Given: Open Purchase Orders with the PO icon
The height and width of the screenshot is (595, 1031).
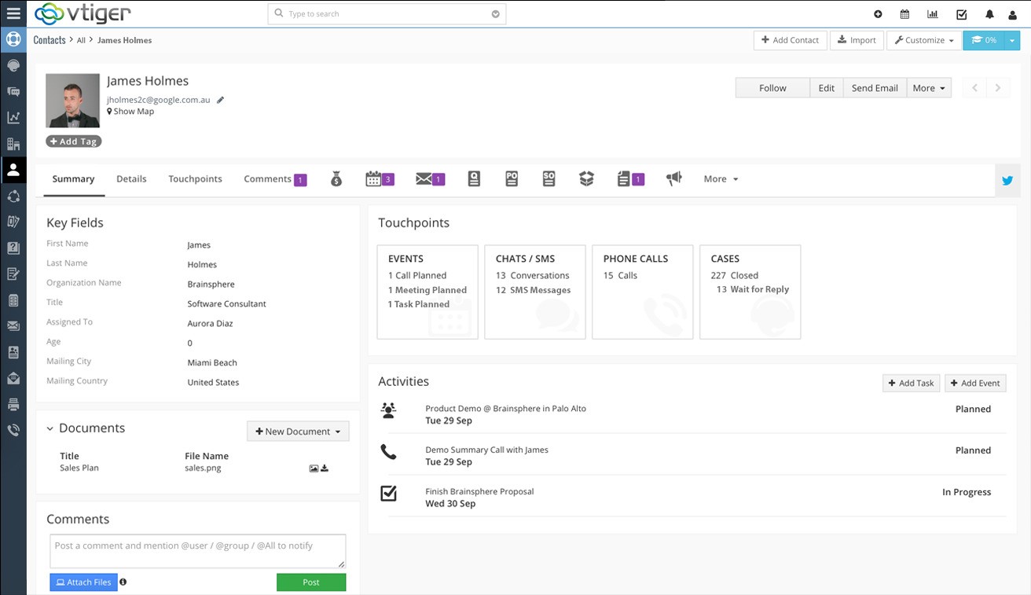Looking at the screenshot, I should pos(512,178).
